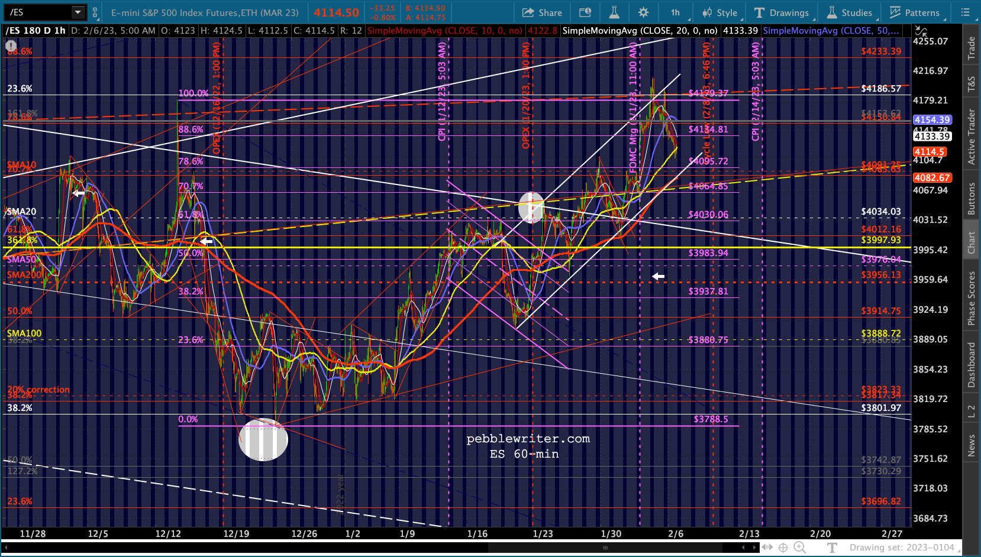Click the $3788.5 magenta level label
This screenshot has width=981, height=557.
(711, 419)
